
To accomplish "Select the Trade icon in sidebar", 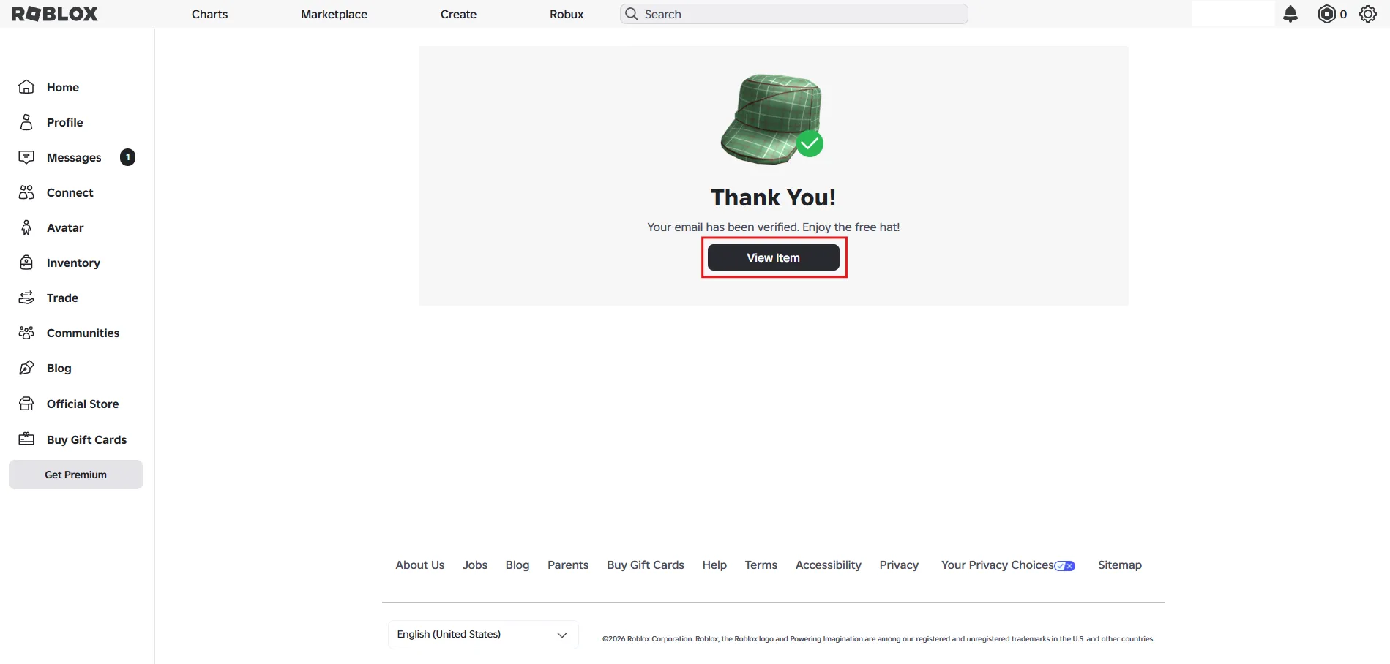I will pyautogui.click(x=26, y=298).
